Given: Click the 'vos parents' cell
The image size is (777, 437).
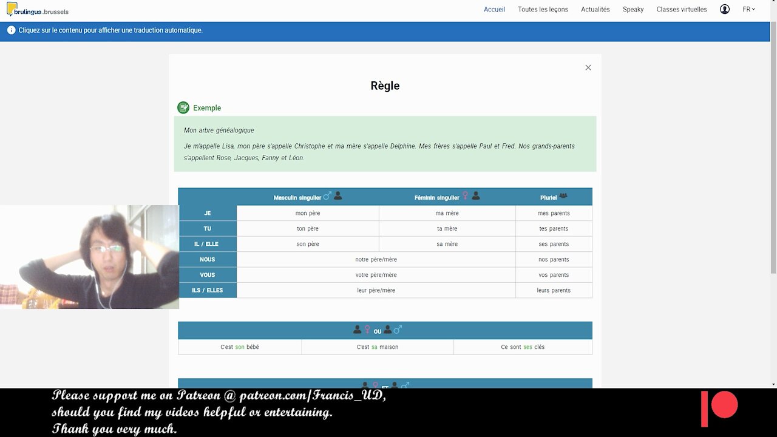Looking at the screenshot, I should [x=554, y=275].
